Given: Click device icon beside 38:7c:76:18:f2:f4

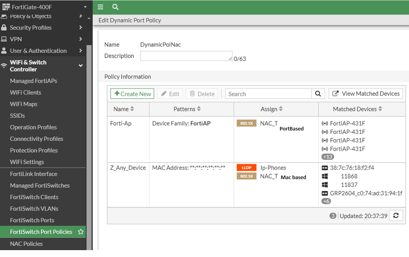Looking at the screenshot, I should [325, 168].
